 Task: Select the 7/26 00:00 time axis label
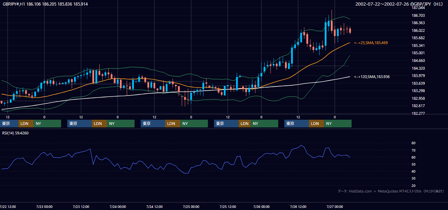pyautogui.click(x=261, y=206)
